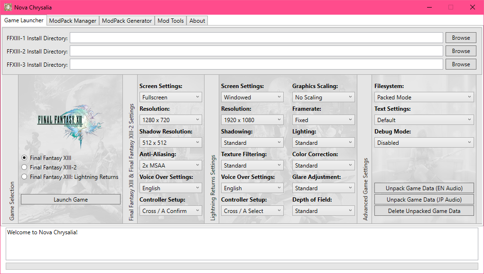The height and width of the screenshot is (274, 484).
Task: Click Delete Unpacked Game Data button
Action: 424,211
